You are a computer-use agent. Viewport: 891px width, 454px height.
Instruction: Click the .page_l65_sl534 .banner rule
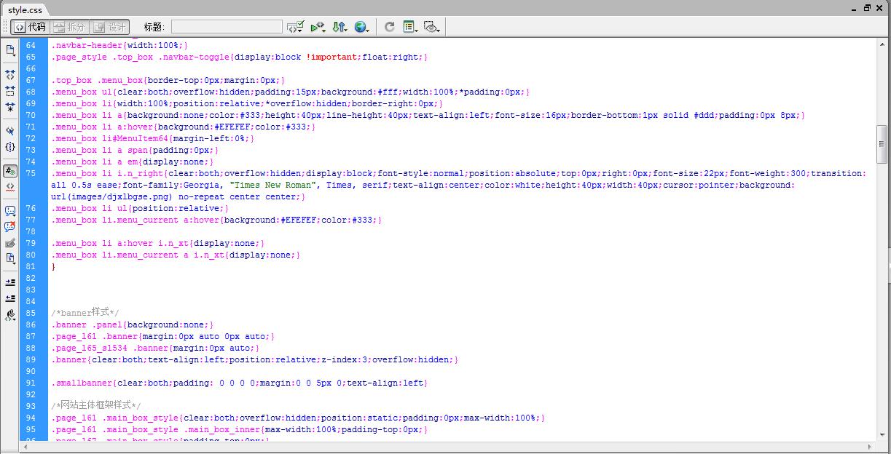(155, 348)
